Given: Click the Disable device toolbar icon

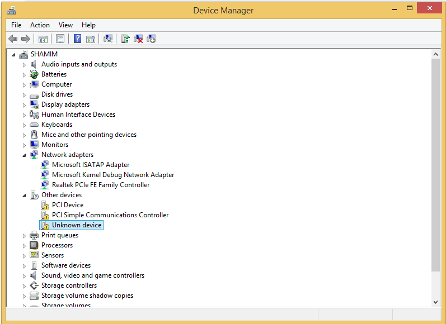Looking at the screenshot, I should tap(151, 39).
